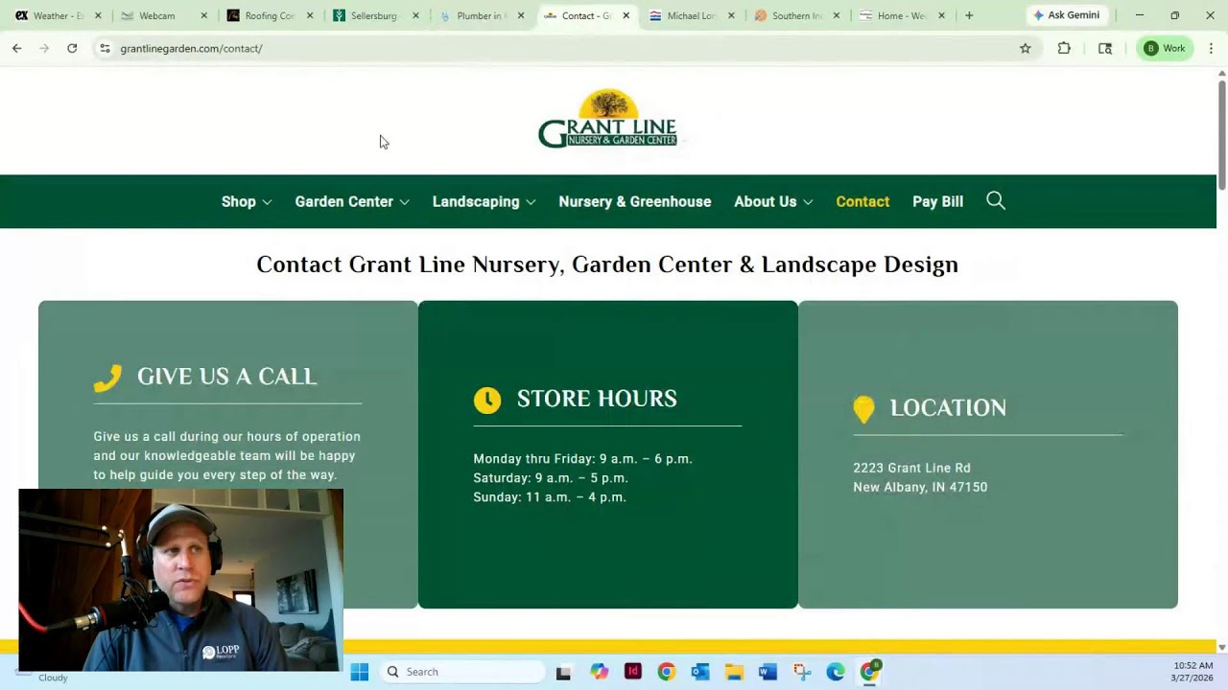Screen dimensions: 1228x690
Task: Click the Grant Line Nursery logo
Action: 607,119
